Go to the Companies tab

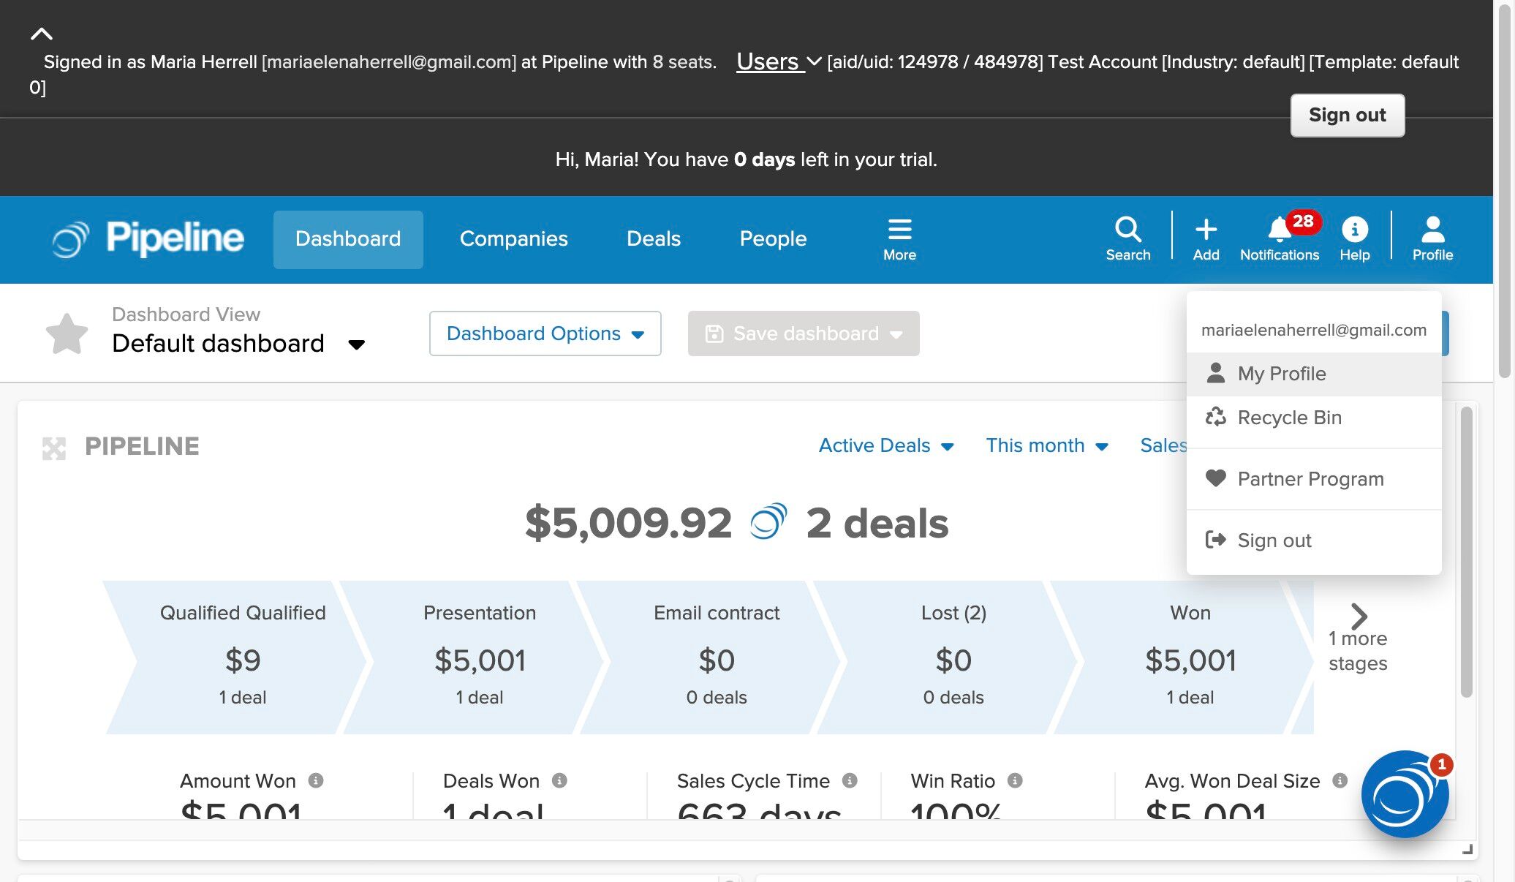(513, 239)
